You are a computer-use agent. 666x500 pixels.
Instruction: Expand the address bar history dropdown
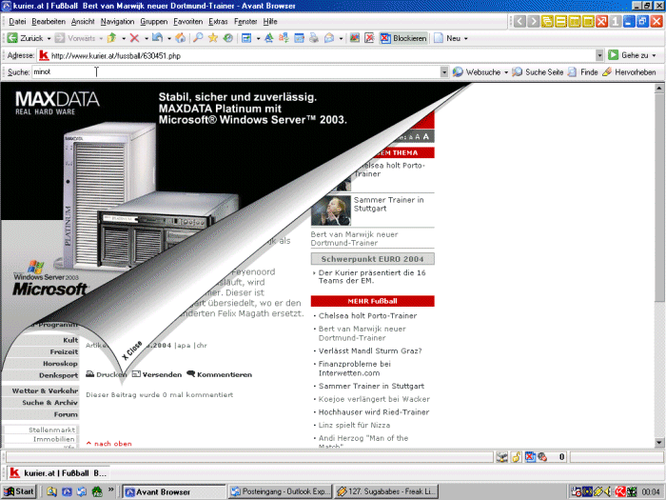click(599, 55)
